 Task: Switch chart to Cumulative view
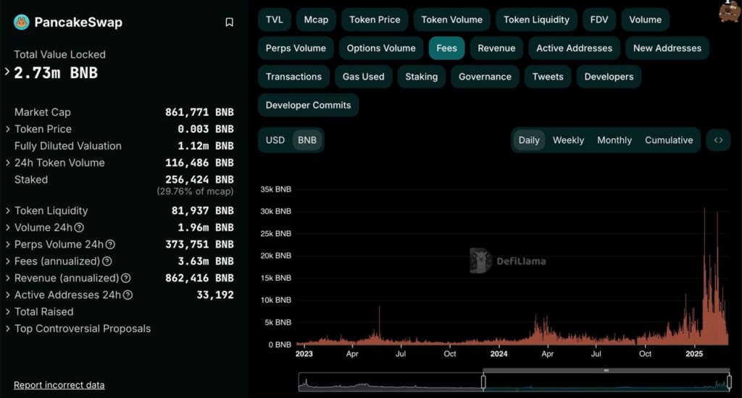coord(669,140)
